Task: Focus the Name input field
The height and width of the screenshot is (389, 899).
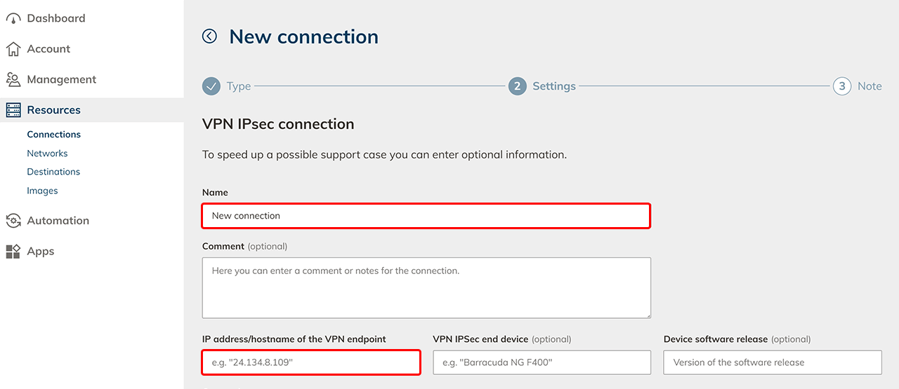Action: pos(426,216)
